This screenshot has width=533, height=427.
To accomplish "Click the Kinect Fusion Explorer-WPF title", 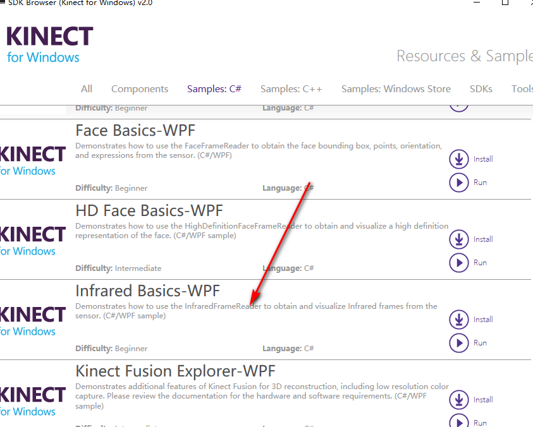I will pyautogui.click(x=175, y=371).
